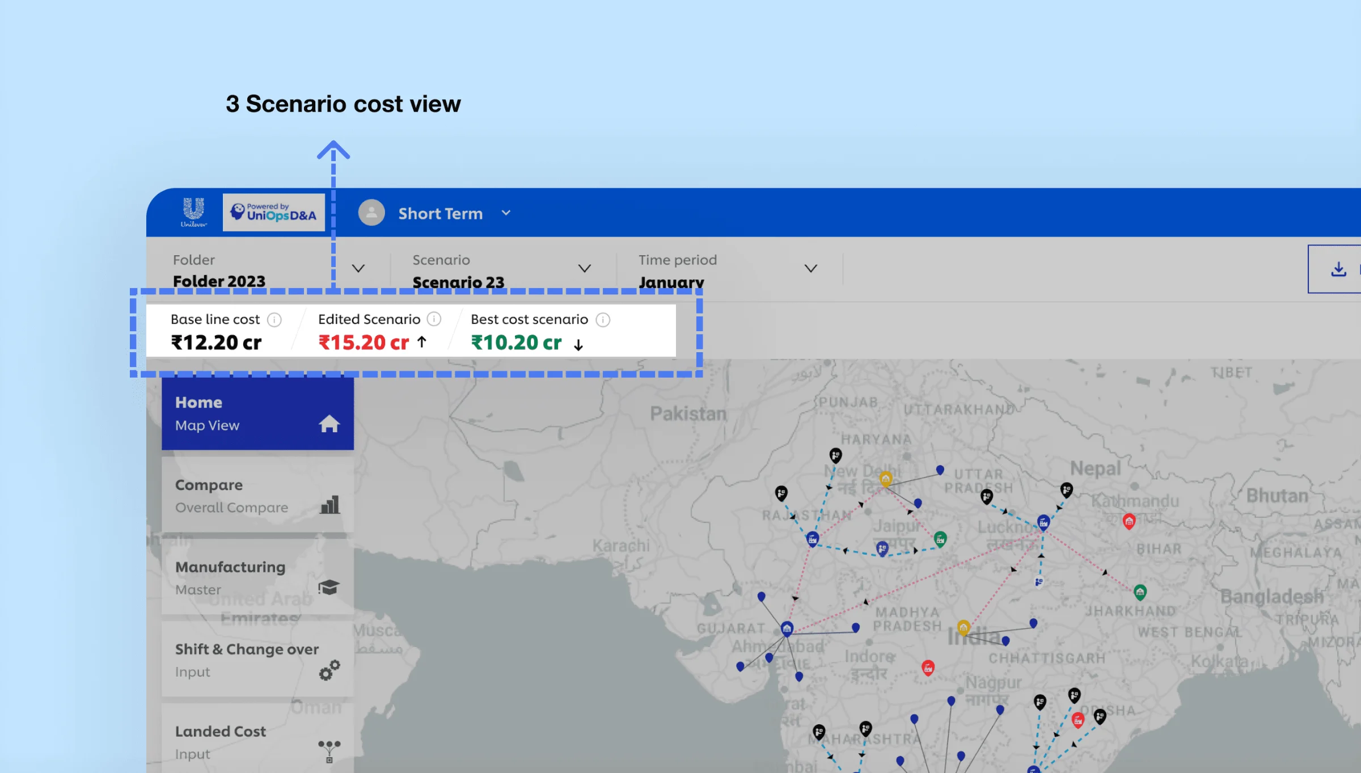Click the green pin near Jaipur
Image resolution: width=1361 pixels, height=773 pixels.
[940, 539]
